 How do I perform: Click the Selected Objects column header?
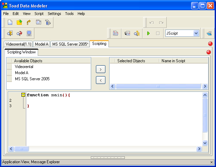pos(137,61)
